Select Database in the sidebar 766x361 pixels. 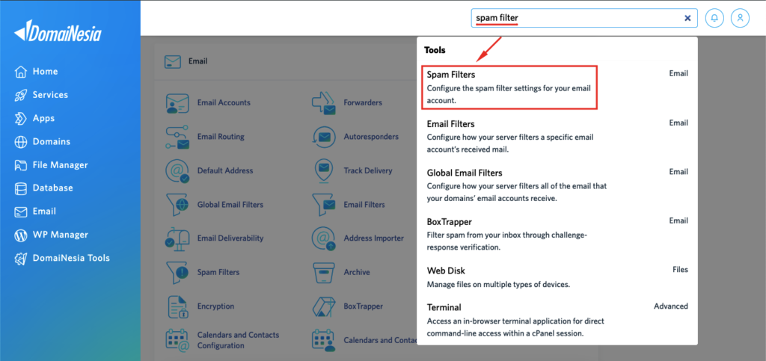(x=53, y=188)
